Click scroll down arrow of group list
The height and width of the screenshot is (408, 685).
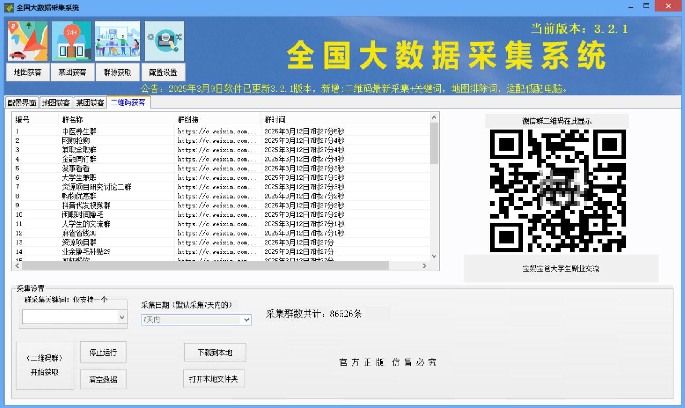pyautogui.click(x=434, y=256)
